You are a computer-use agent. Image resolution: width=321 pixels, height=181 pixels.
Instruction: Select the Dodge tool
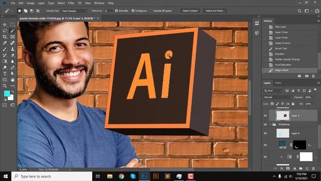click(x=5, y=67)
